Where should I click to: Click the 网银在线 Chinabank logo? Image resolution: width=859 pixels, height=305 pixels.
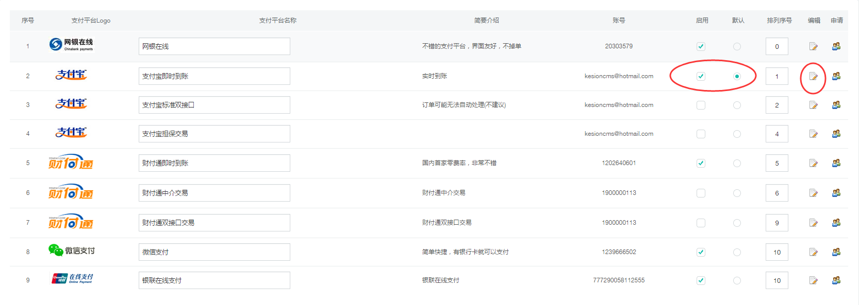(x=71, y=45)
